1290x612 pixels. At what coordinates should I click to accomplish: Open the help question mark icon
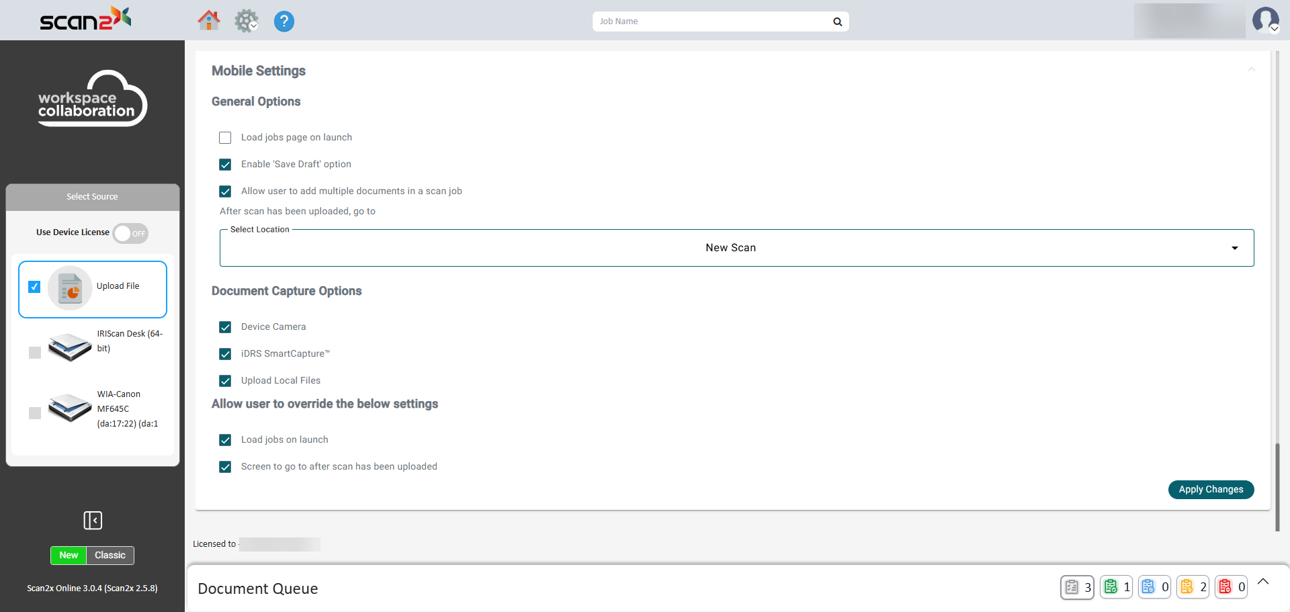[284, 21]
